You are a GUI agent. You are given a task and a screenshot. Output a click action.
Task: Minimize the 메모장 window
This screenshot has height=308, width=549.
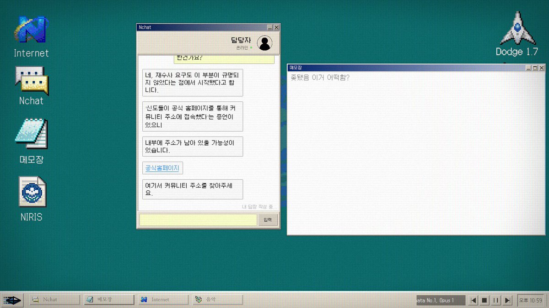point(529,68)
